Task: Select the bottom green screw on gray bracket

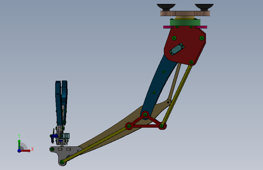Action: [x=62, y=162]
